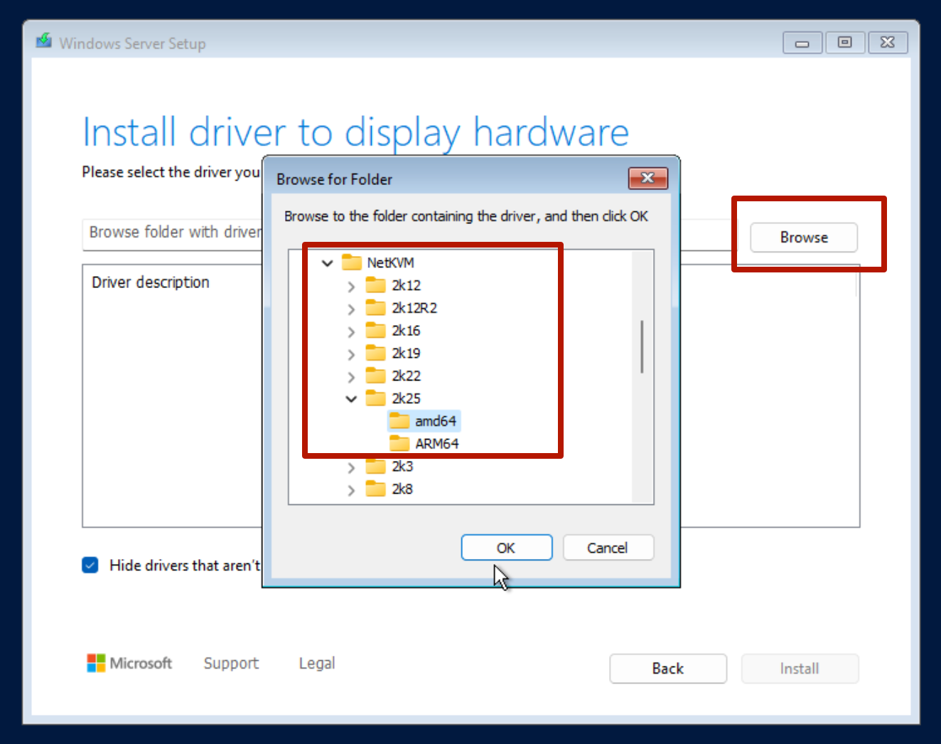This screenshot has width=941, height=744.
Task: Expand the 2k19 folder chevron
Action: click(x=351, y=354)
